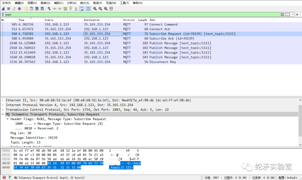Screen dimensions: 302x180
Task: Jump to the first packet
Action: click(71, 9)
